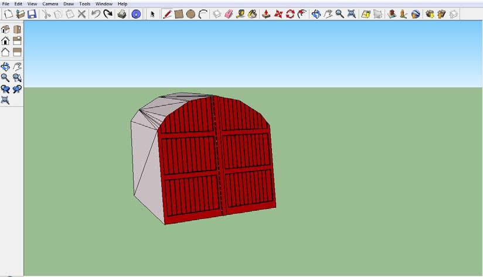Undo the last action with the Undo arrow
Viewport: 483px width, 277px height.
pyautogui.click(x=96, y=14)
